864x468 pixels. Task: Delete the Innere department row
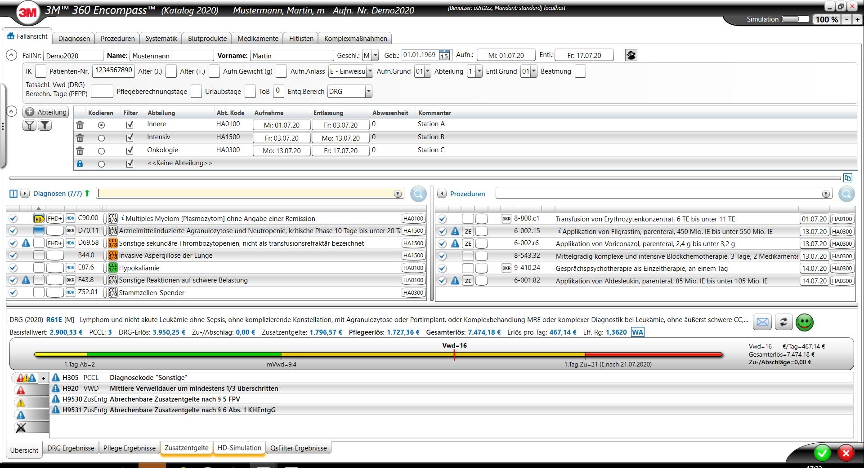80,125
